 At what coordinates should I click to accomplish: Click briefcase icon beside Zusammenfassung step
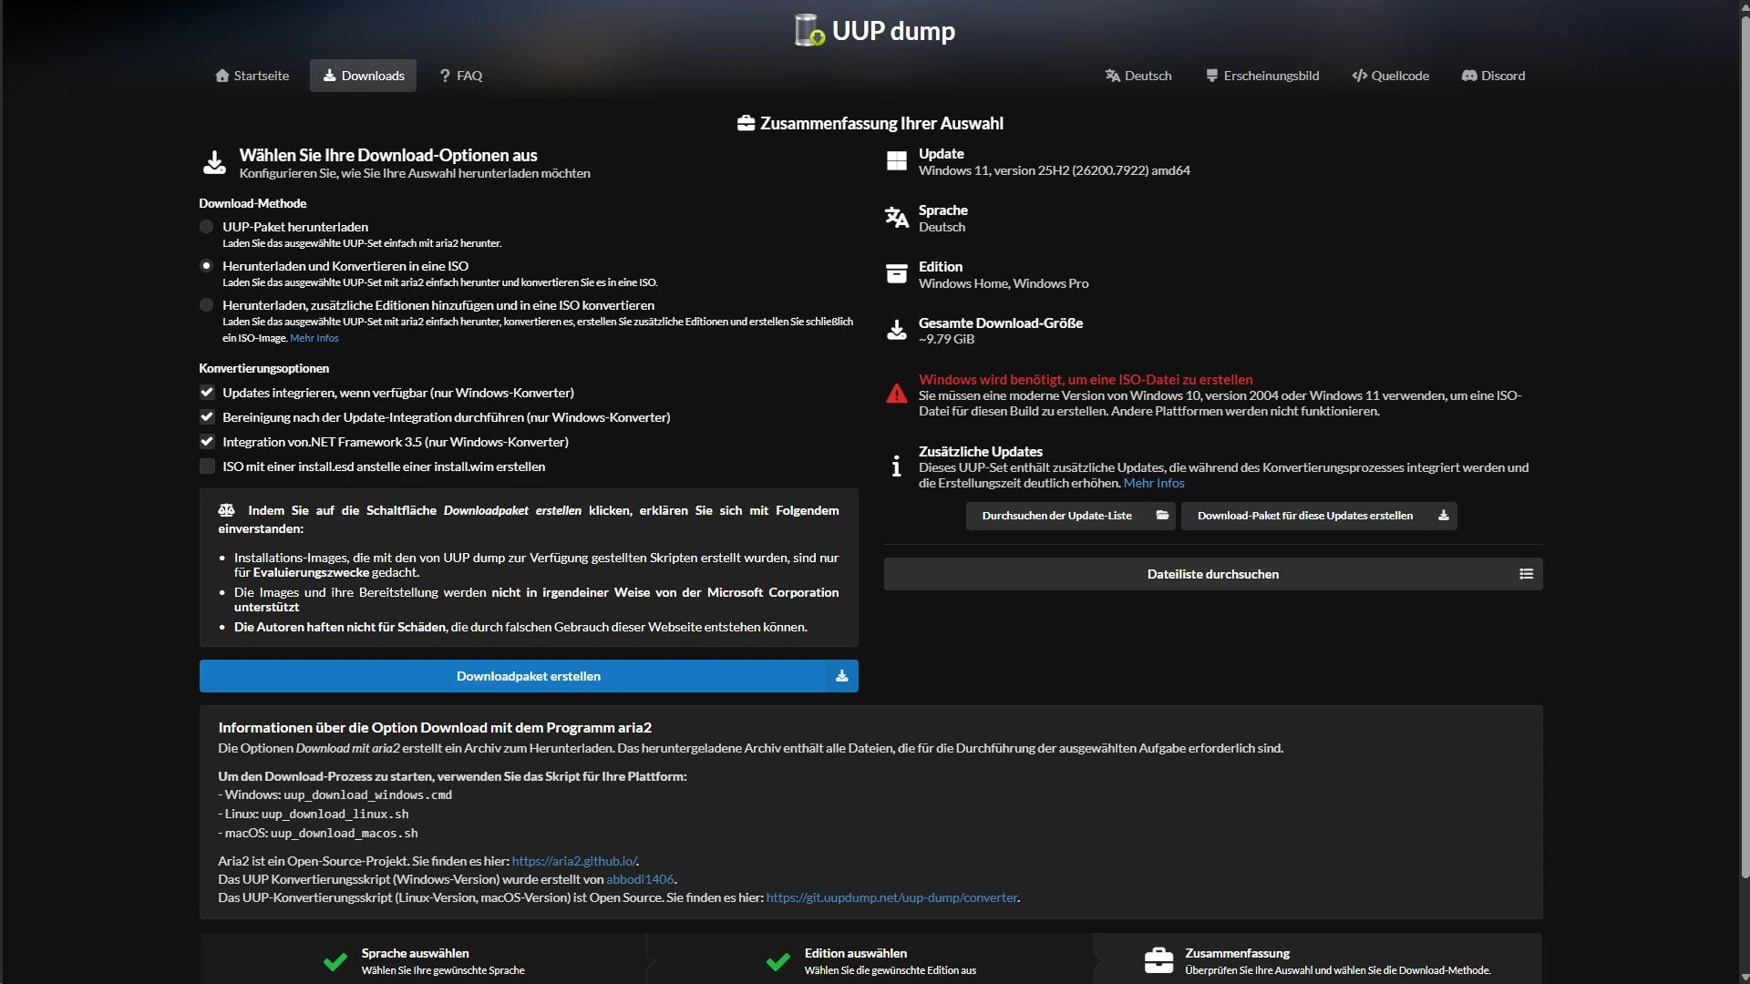tap(1158, 960)
